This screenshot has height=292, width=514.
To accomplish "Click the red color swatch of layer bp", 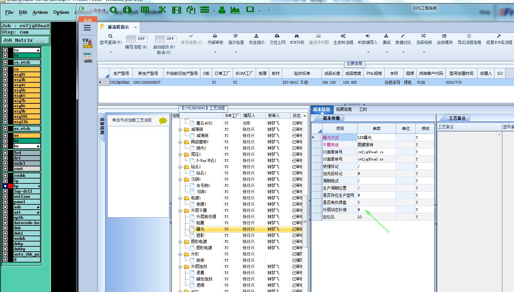I will coord(11,186).
